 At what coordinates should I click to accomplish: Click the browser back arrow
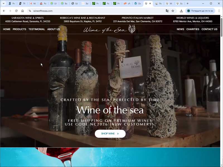[x=4, y=11]
